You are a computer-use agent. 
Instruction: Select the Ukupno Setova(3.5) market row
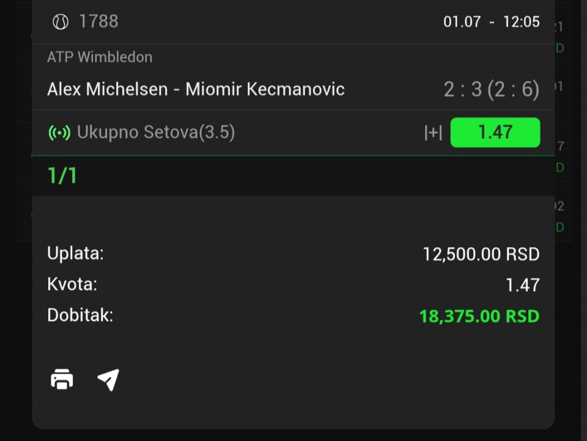point(293,133)
